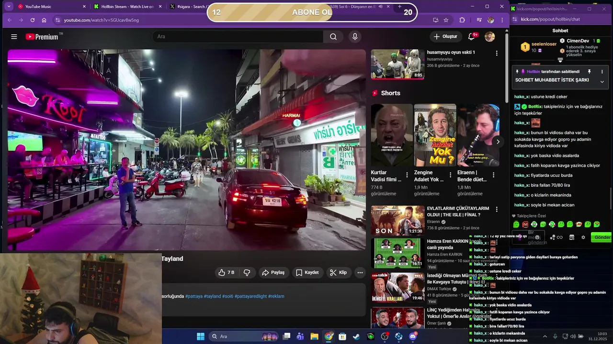Switch to Hollbin Stream tab
Image resolution: width=613 pixels, height=344 pixels.
pyautogui.click(x=127, y=7)
